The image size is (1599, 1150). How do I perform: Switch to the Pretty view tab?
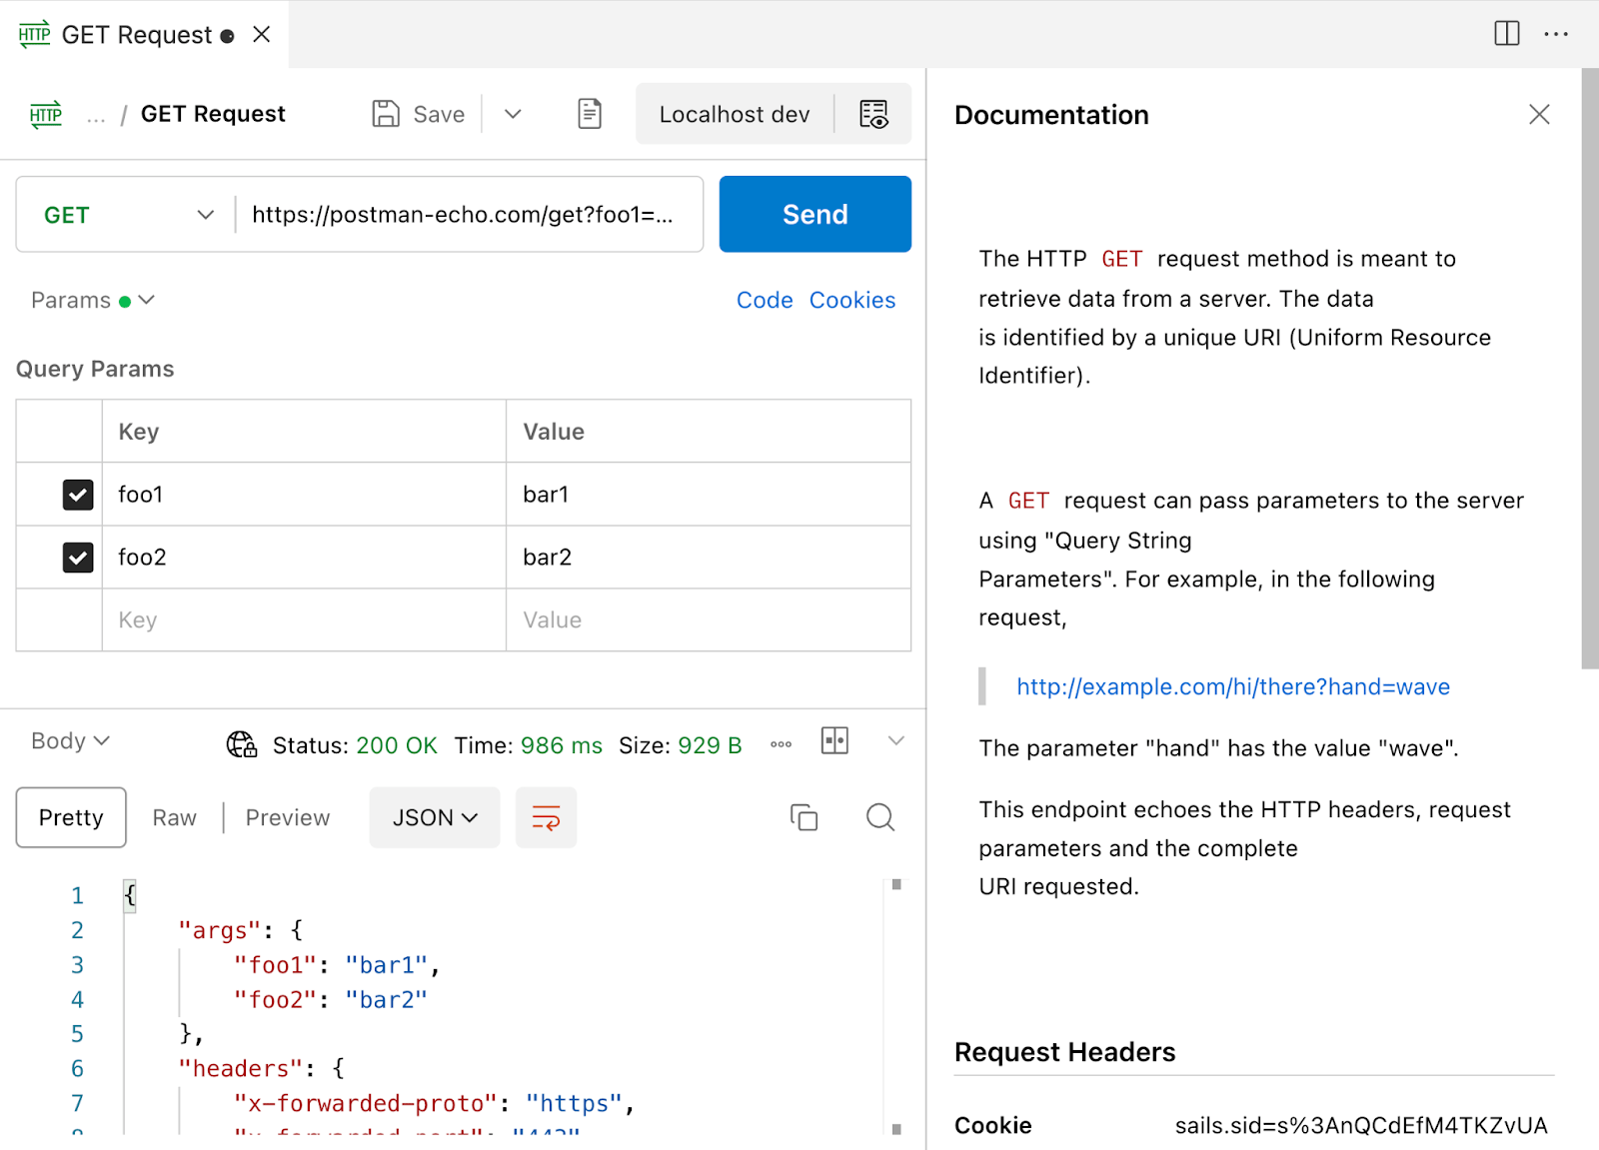click(71, 817)
